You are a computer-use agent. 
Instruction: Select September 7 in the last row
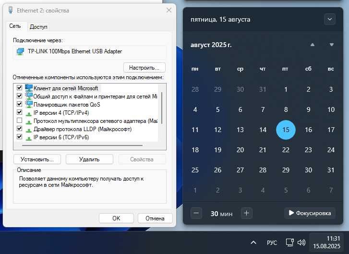coord(331,190)
